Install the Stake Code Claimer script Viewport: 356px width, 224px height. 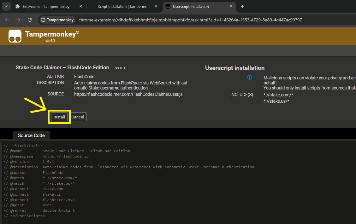pos(59,117)
